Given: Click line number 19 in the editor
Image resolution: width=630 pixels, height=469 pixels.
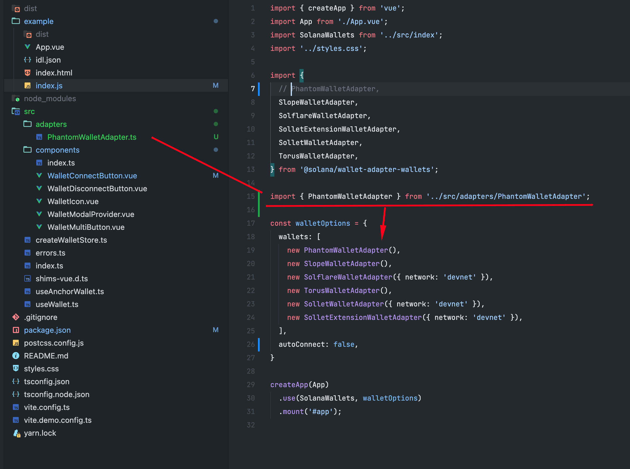Looking at the screenshot, I should (250, 250).
